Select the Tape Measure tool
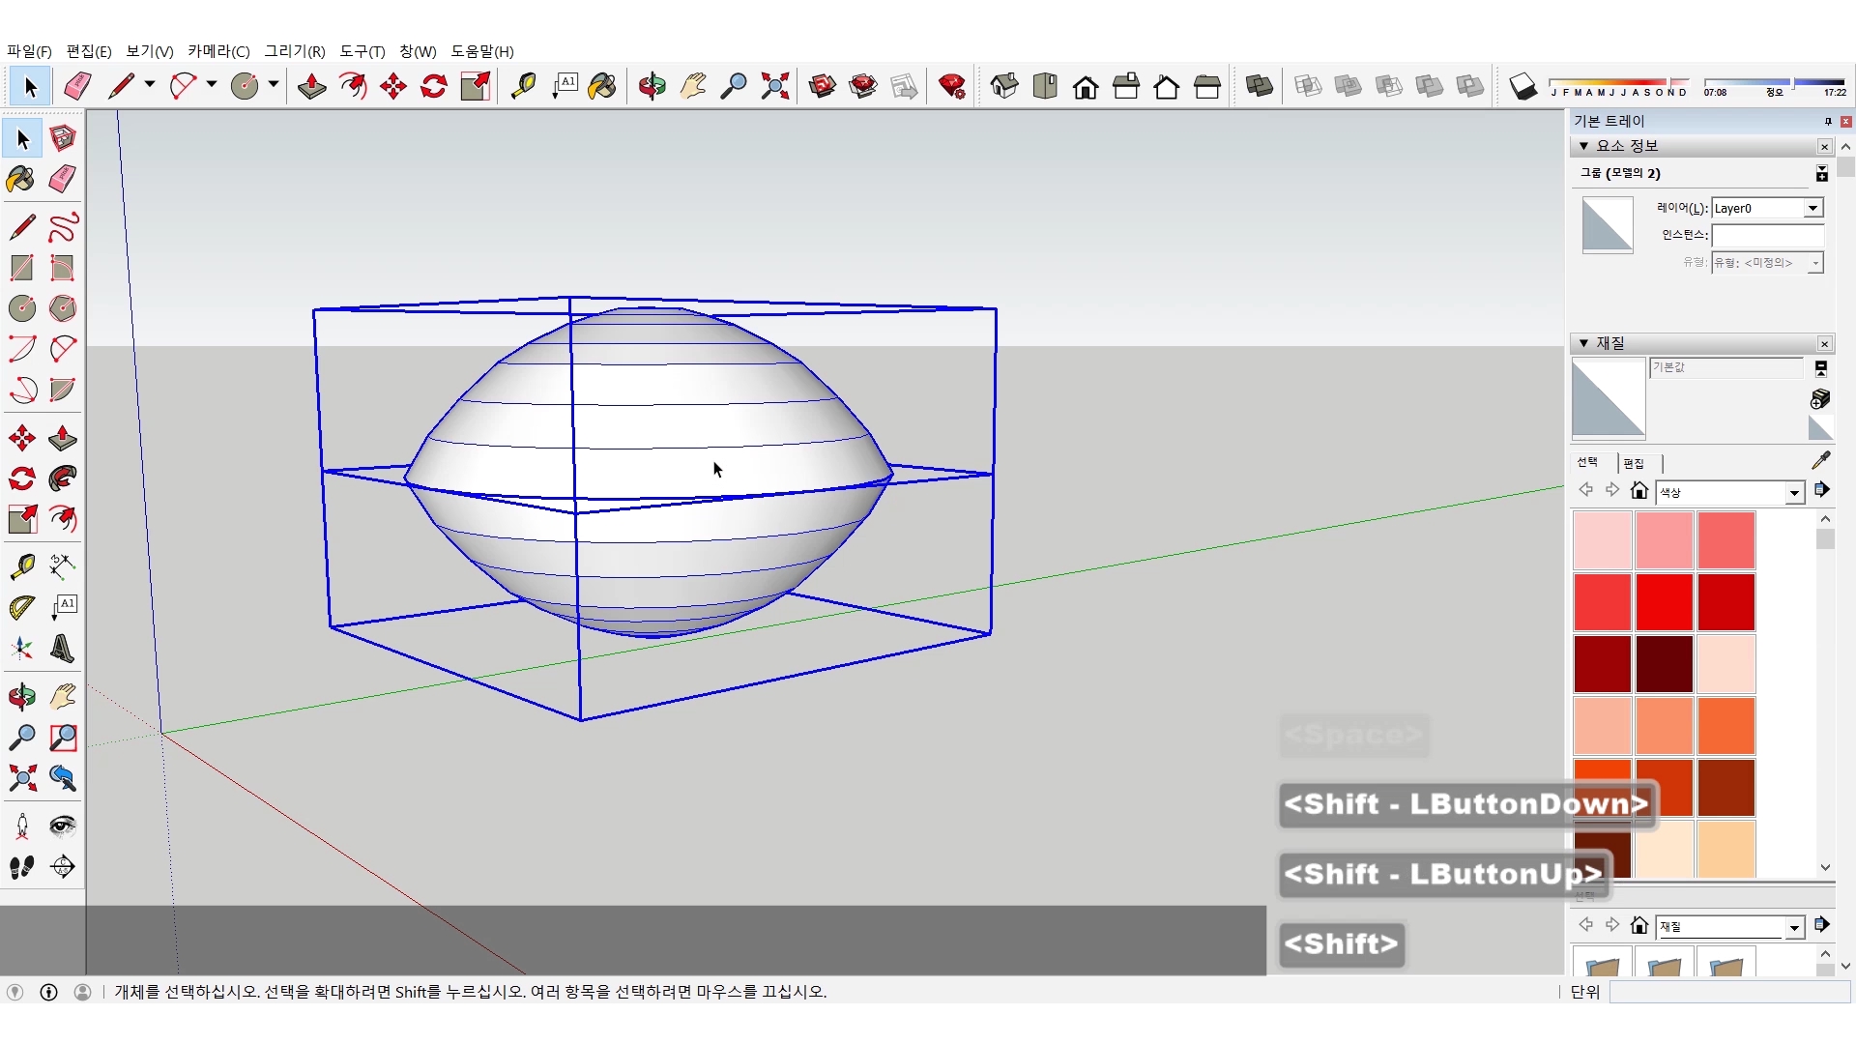1856x1044 pixels. coord(21,566)
